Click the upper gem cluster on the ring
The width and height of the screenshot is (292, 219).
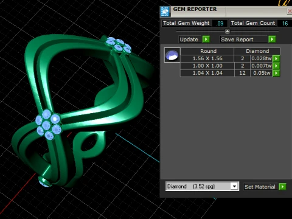pos(119,45)
